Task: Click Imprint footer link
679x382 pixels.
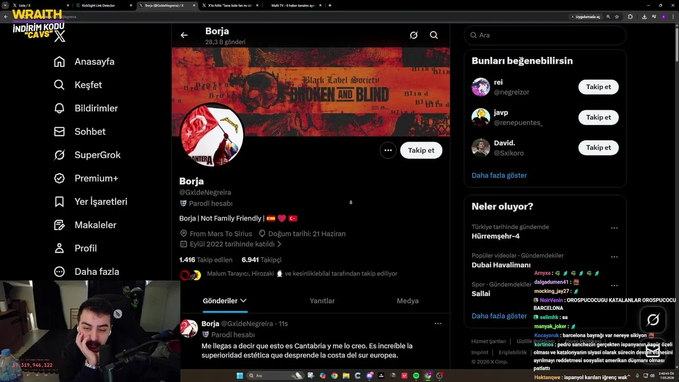Action: 480,352
